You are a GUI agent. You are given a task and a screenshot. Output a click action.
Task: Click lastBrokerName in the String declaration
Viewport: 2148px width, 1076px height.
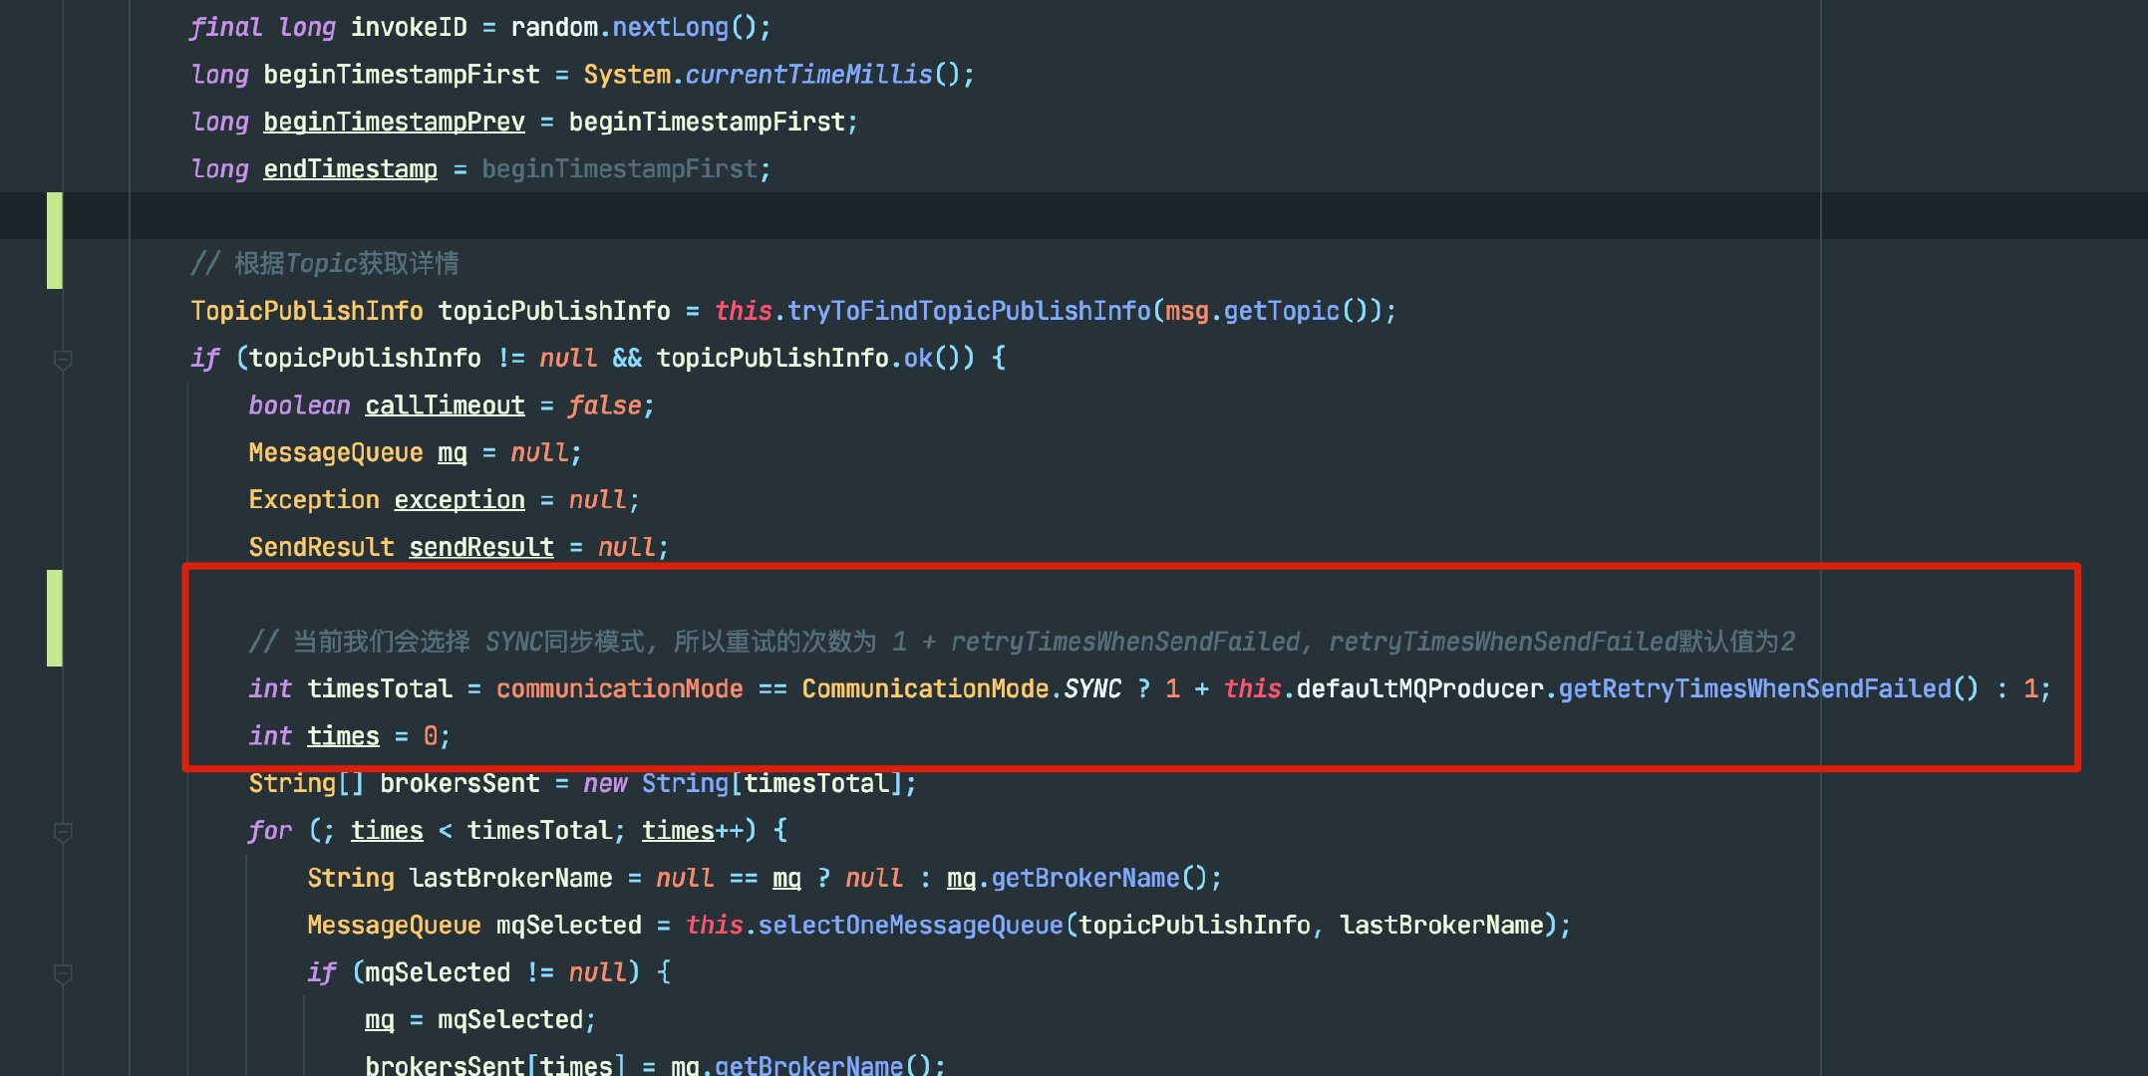click(x=510, y=878)
